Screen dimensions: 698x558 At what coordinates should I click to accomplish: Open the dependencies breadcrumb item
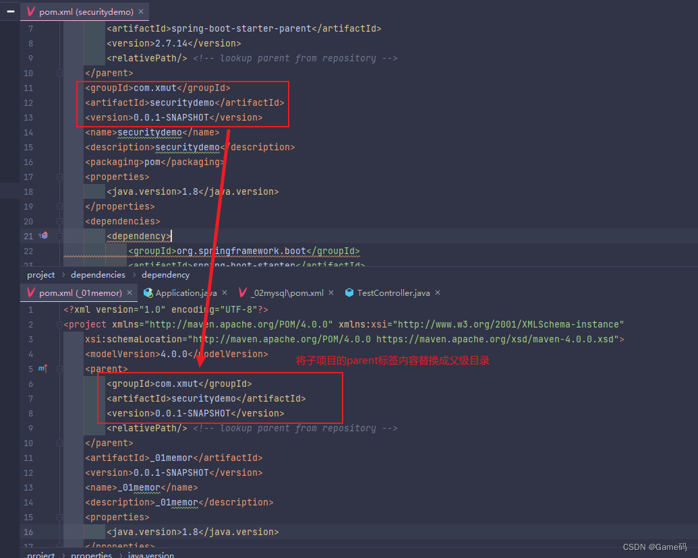[x=98, y=274]
